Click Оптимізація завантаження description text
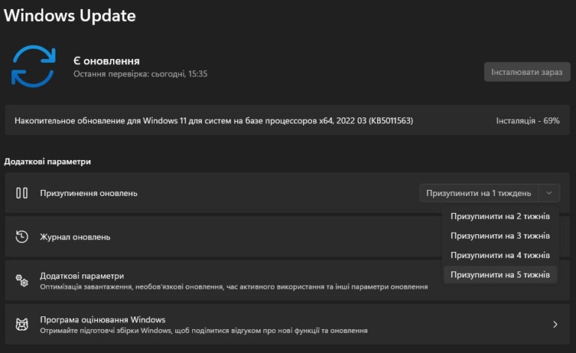This screenshot has height=353, width=576. point(234,286)
